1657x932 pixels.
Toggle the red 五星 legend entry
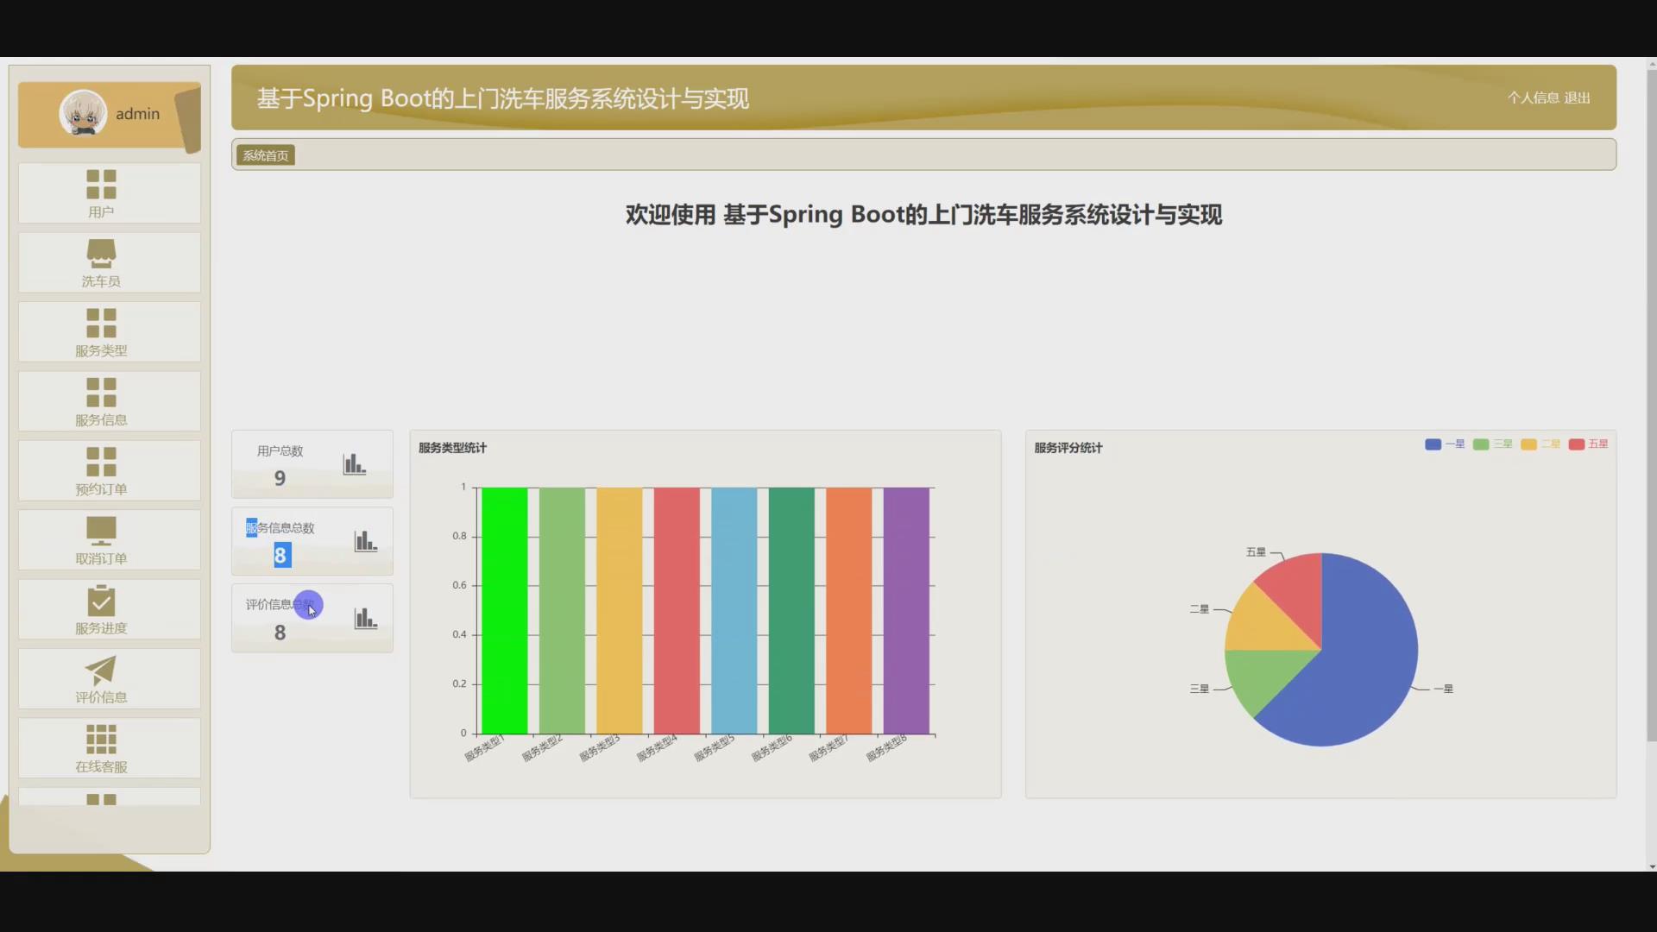[x=1577, y=444]
